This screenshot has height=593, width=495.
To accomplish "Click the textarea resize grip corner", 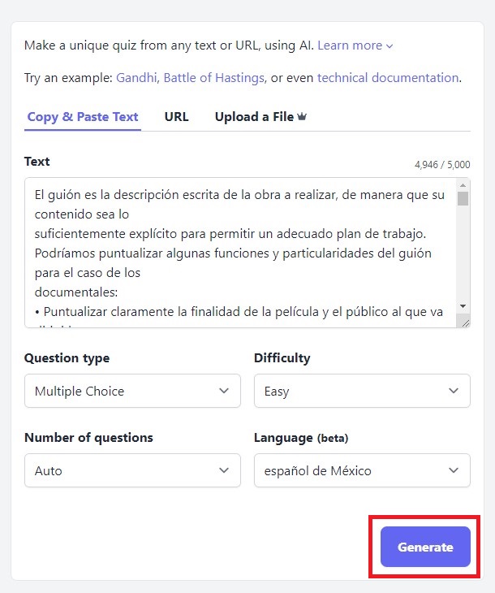I will [464, 322].
